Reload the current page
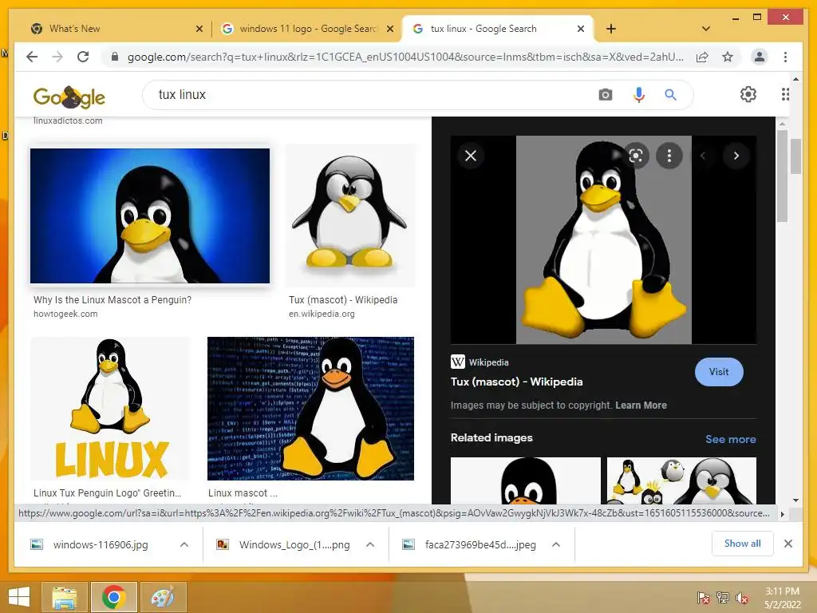 tap(83, 57)
